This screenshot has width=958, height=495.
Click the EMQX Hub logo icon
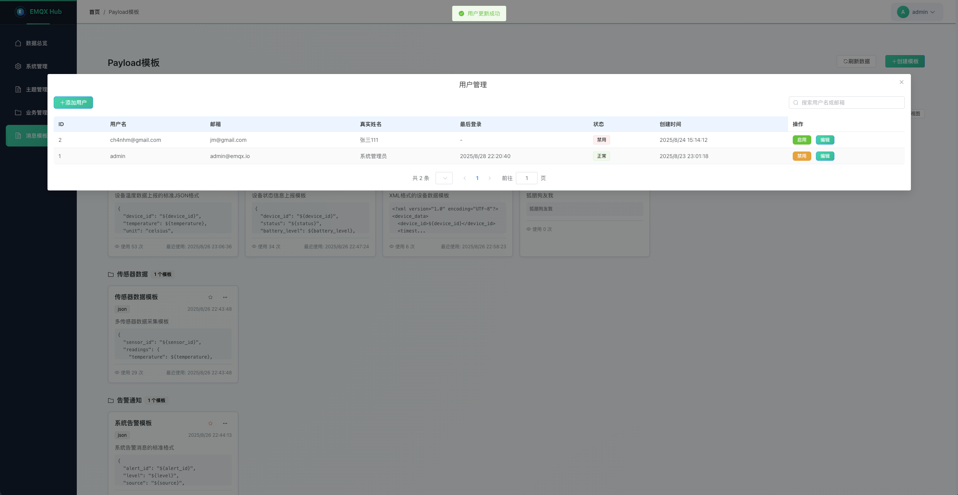[20, 12]
